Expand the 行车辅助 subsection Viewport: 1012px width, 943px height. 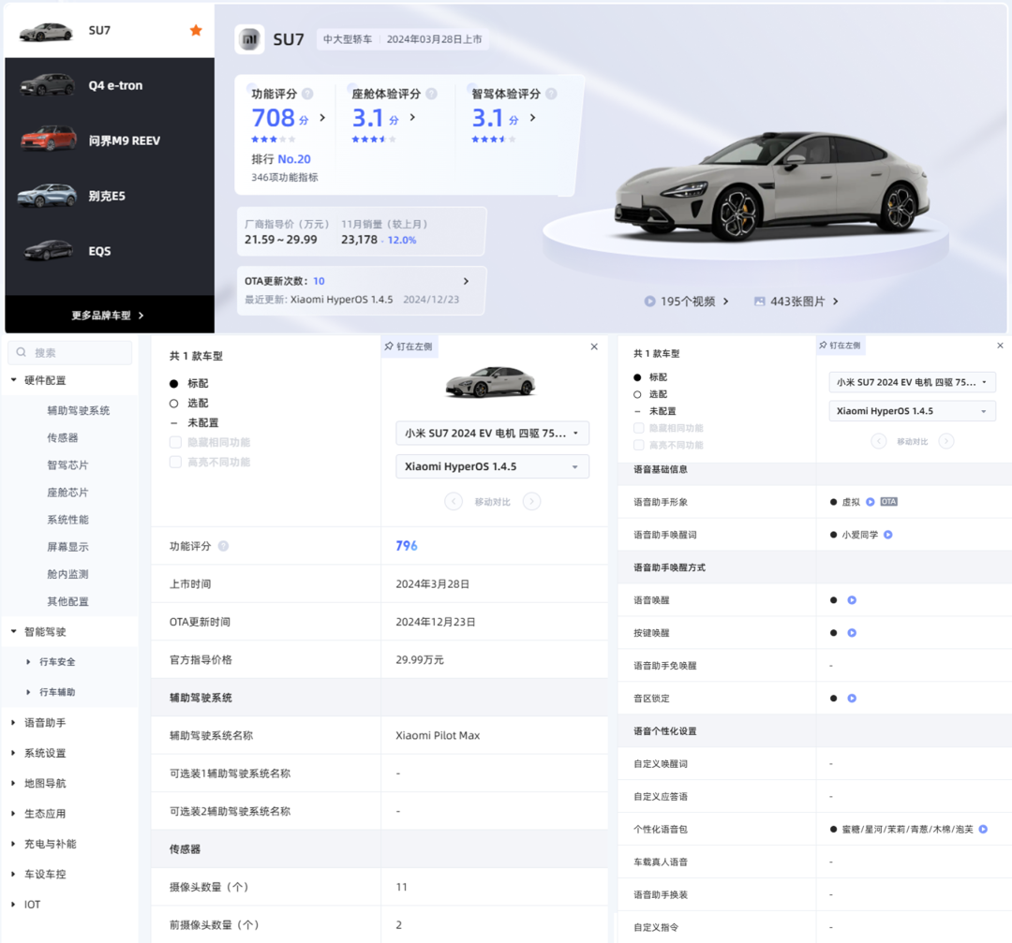[28, 692]
